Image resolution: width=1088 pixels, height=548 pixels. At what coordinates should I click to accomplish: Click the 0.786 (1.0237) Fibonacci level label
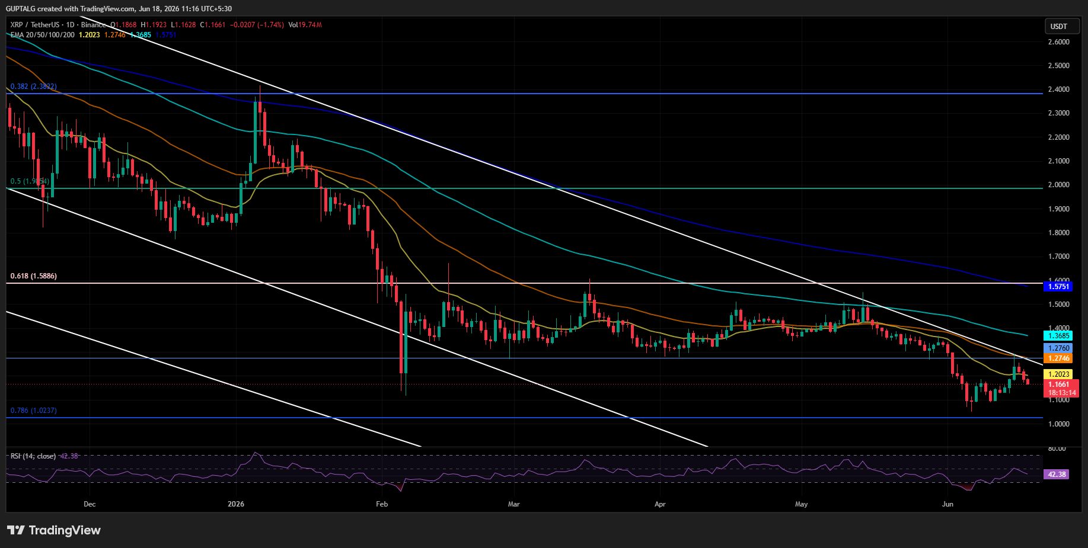point(34,411)
